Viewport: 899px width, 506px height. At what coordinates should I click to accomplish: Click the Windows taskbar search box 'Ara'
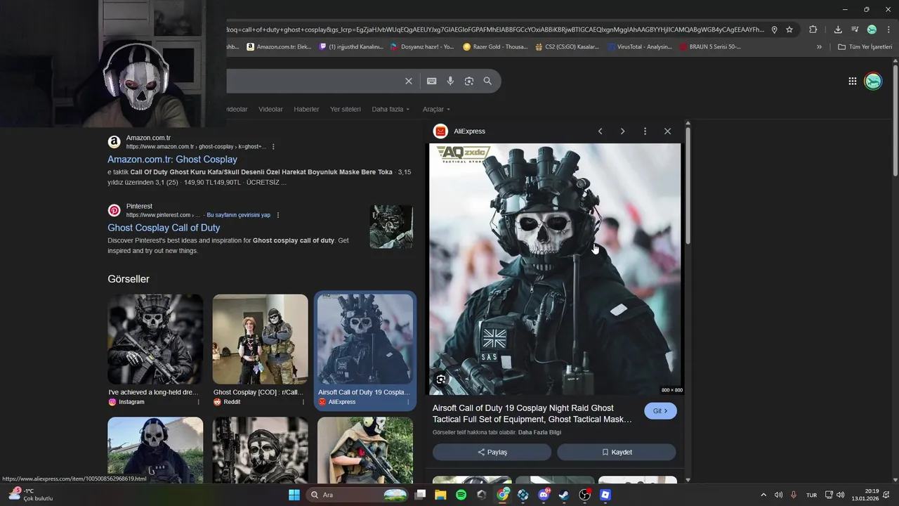point(358,495)
